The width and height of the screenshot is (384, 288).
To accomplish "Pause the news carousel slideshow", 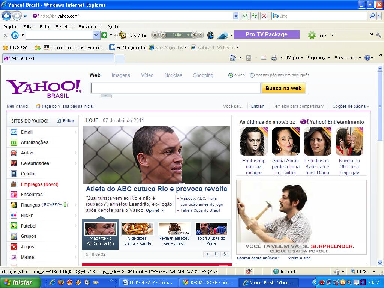I will (216, 254).
